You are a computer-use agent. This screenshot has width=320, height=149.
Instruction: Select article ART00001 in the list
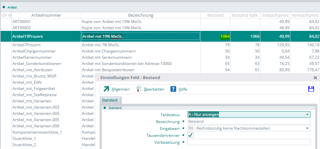pos(22,22)
